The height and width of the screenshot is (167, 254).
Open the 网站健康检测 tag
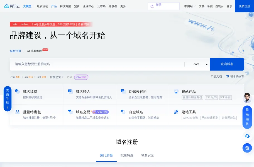click(x=210, y=118)
